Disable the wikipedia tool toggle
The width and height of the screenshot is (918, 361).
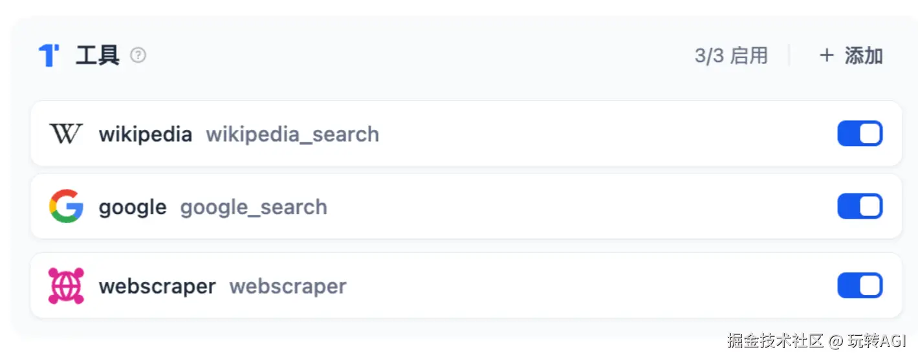point(860,134)
